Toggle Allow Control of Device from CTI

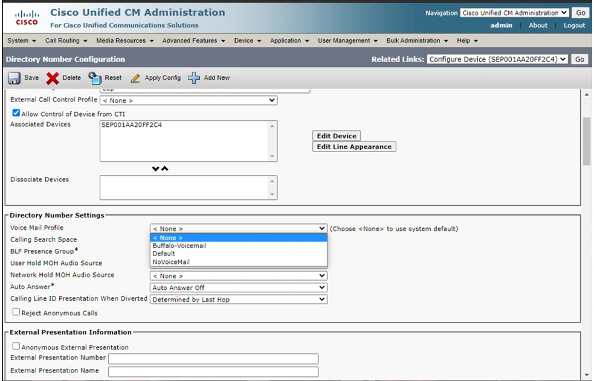pos(16,113)
